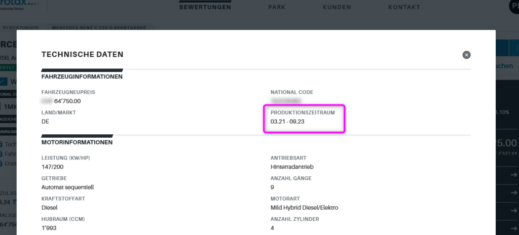519x235 pixels.
Task: Open the Kontakt tab
Action: 404,7
